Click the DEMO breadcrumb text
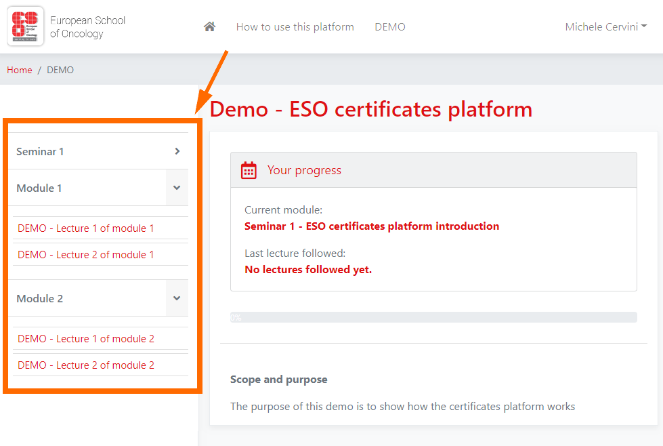The width and height of the screenshot is (663, 446). [x=60, y=70]
